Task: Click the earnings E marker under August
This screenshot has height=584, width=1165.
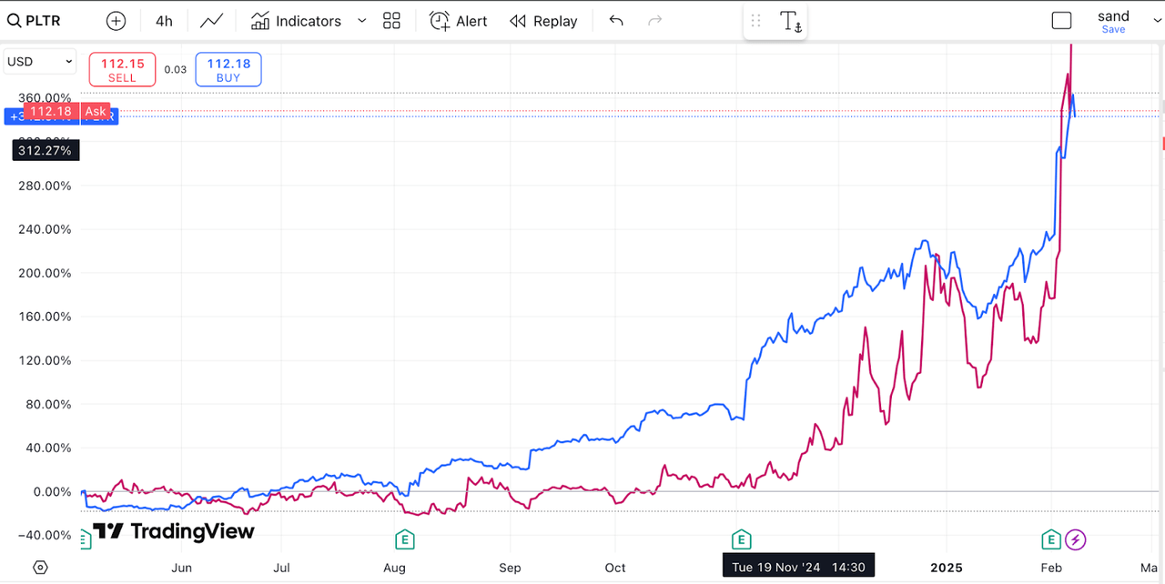Action: tap(403, 539)
